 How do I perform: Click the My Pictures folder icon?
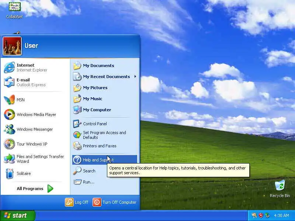click(x=77, y=88)
